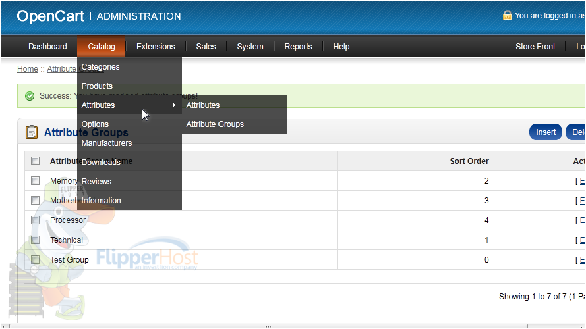Click the horizontal scrollbar at bottom

click(268, 326)
